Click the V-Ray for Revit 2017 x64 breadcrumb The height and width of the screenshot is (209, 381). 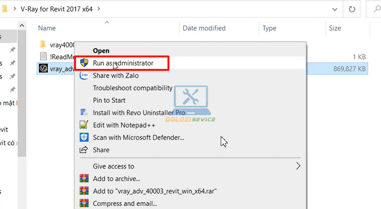(x=56, y=8)
